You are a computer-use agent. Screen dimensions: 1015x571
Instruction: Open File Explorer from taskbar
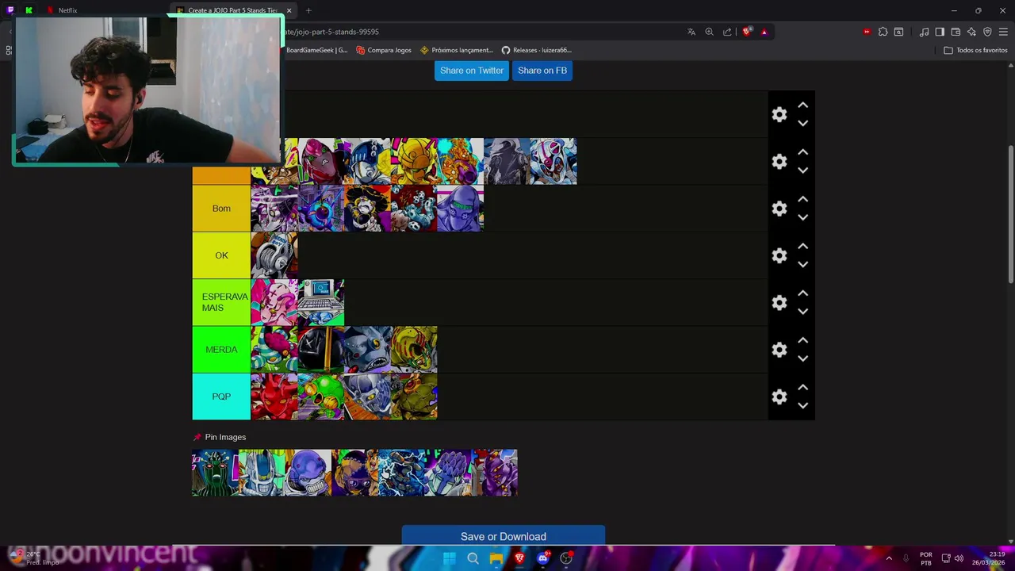[496, 558]
